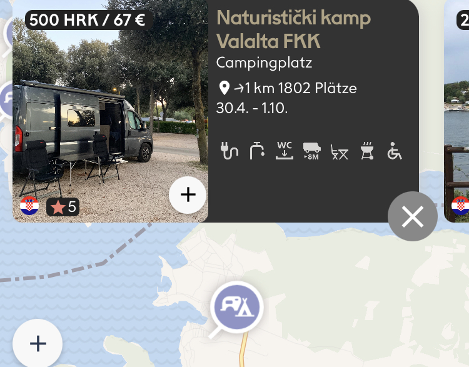Open Naturistički kamp Valalta FKK title
The height and width of the screenshot is (367, 469).
pos(293,29)
